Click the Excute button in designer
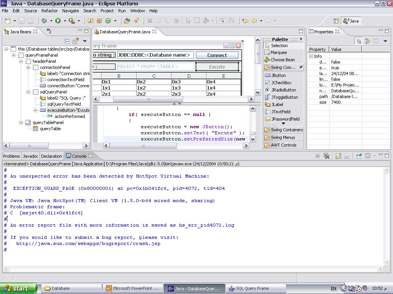The height and width of the screenshot is (294, 393). point(217,67)
